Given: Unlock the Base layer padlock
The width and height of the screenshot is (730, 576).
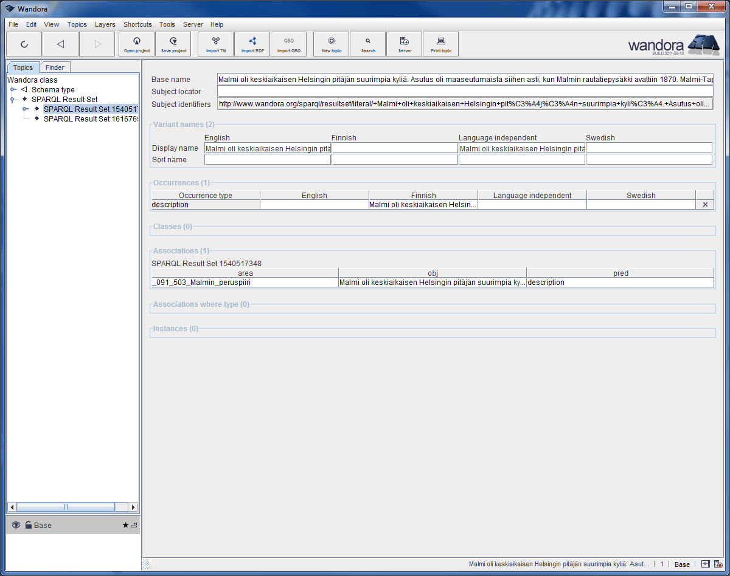Looking at the screenshot, I should (28, 525).
